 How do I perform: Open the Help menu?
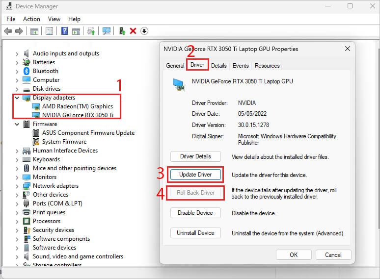74,19
